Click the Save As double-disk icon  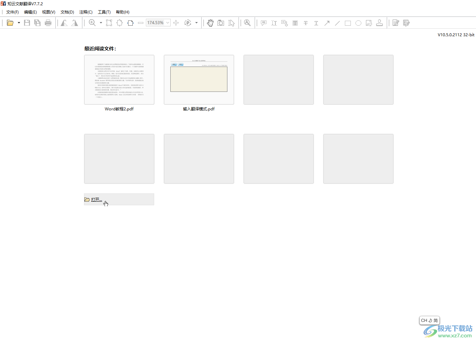tap(38, 23)
